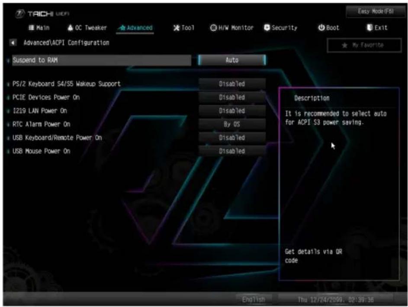Click the Tool wrench icon
This screenshot has height=307, width=408.
(x=177, y=28)
